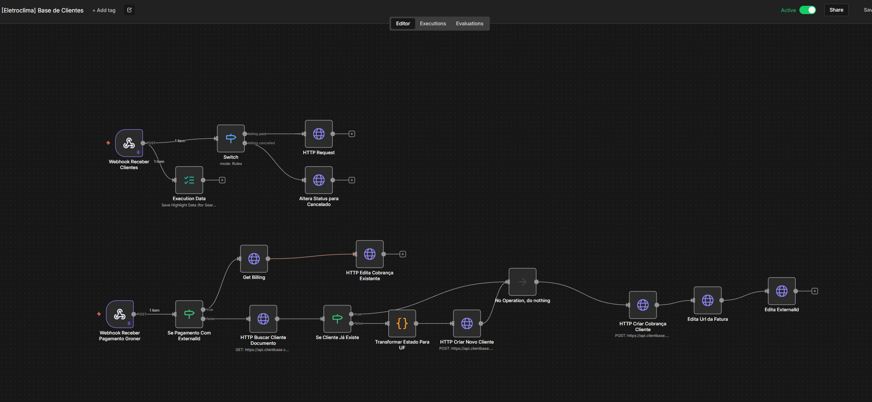Click the Share button
This screenshot has width=872, height=402.
(836, 10)
